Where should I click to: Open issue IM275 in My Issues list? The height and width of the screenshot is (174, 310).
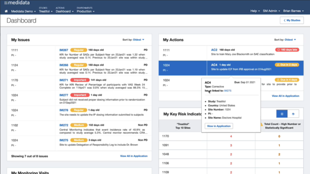(64, 140)
